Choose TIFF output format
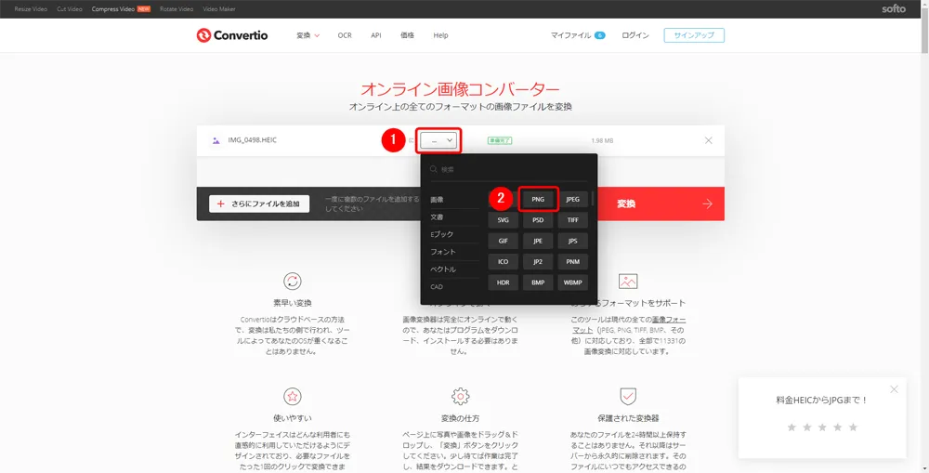The height and width of the screenshot is (473, 929). click(x=572, y=220)
